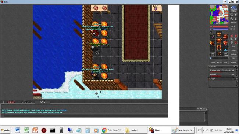Switch to the NPCs chat tab

[43, 102]
